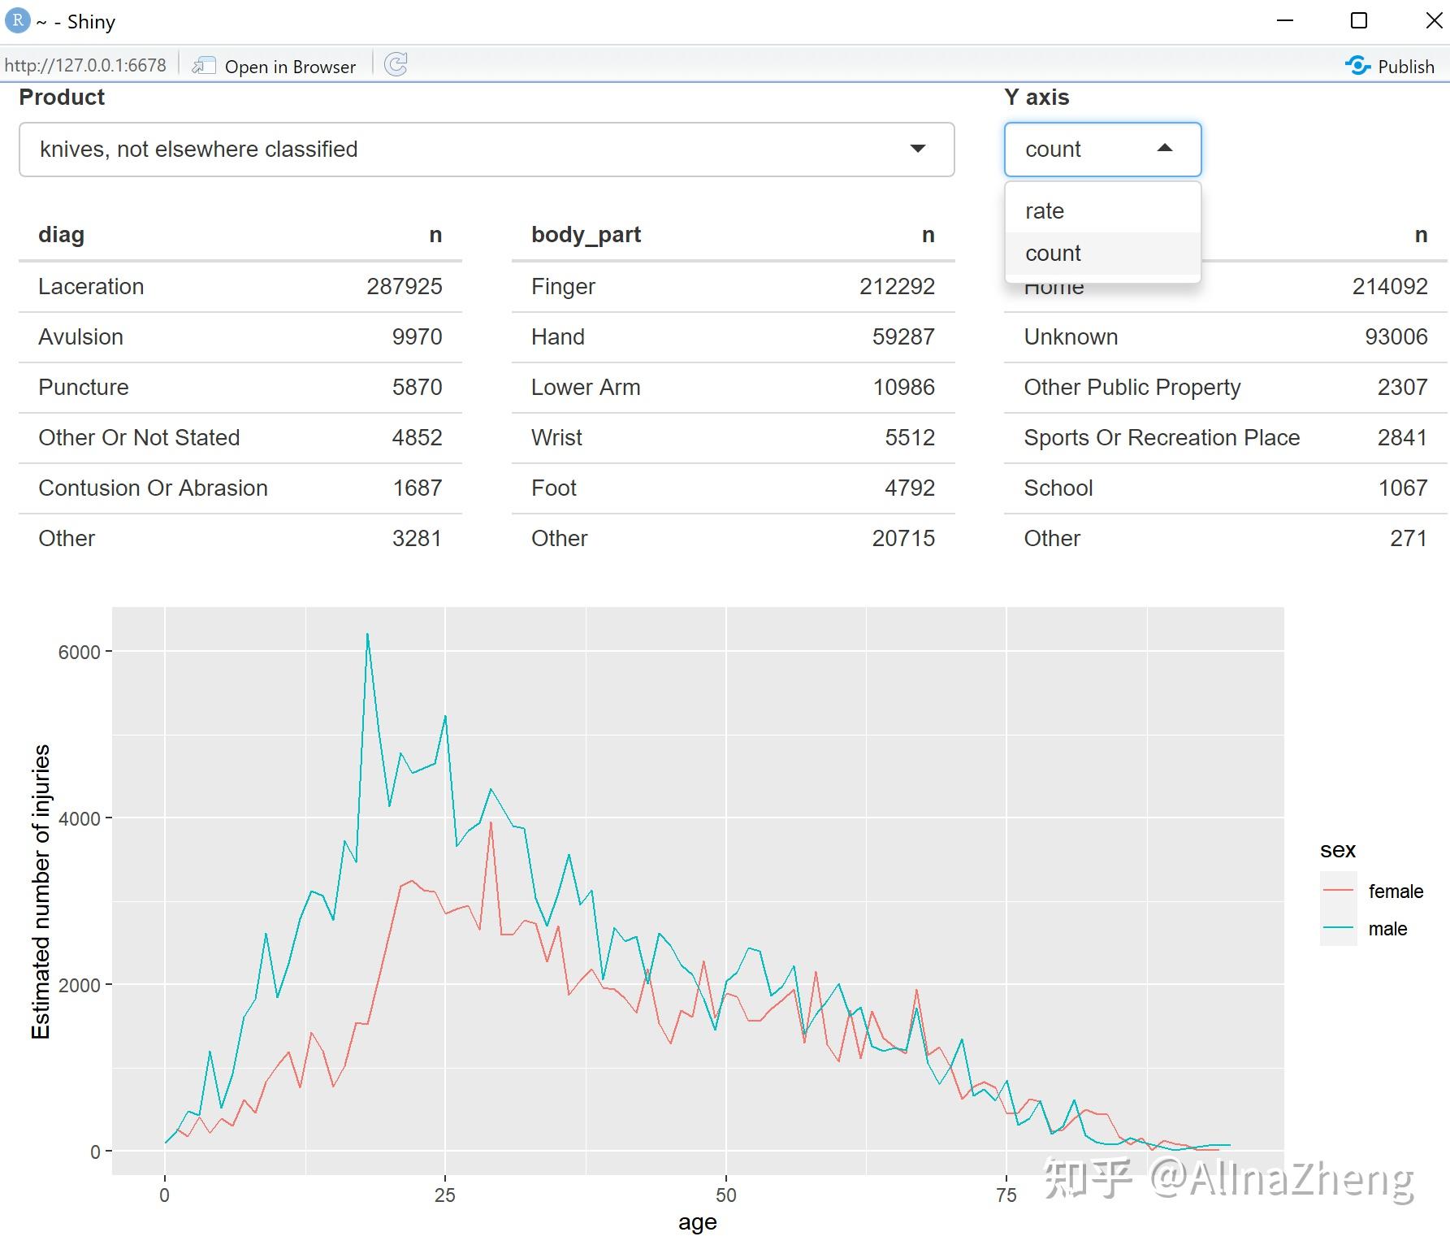Click the Product dropdown arrow
The height and width of the screenshot is (1245, 1450).
coord(918,149)
